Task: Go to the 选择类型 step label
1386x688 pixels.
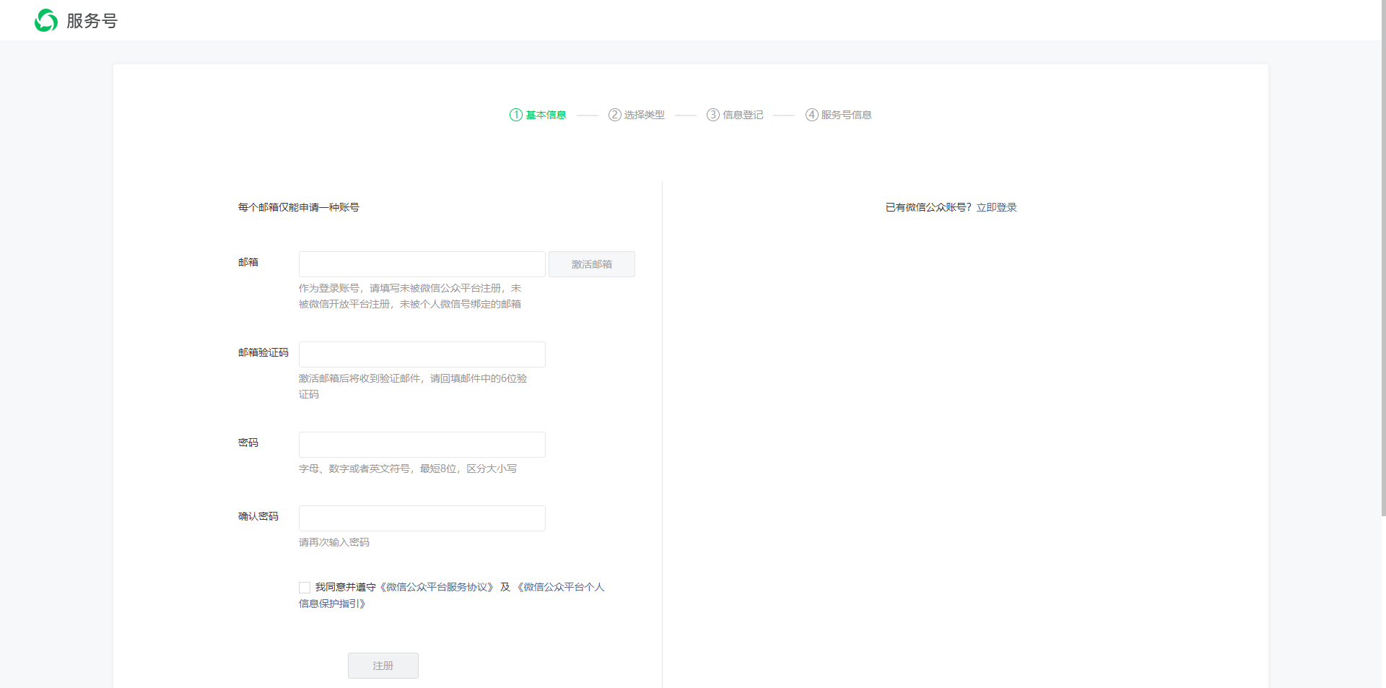Action: click(644, 115)
